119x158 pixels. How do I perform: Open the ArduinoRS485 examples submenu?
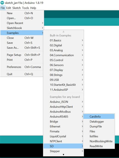64,117
